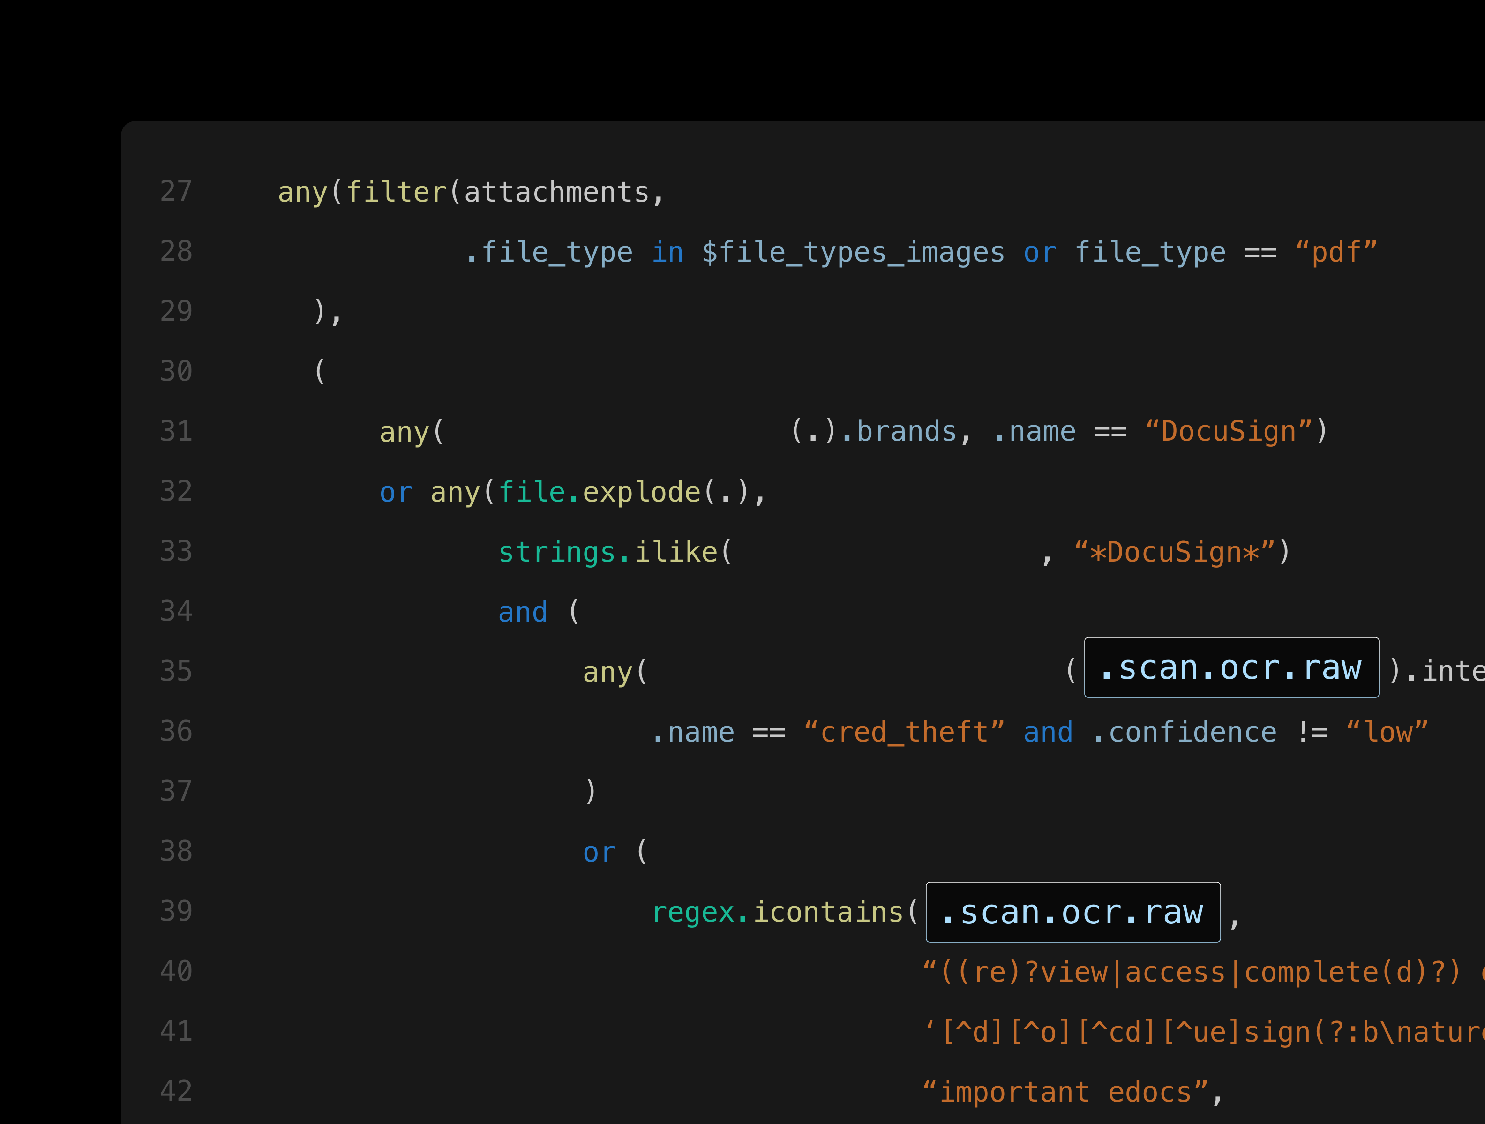Click line number 42 in the gutter
1485x1124 pixels.
(x=176, y=1091)
